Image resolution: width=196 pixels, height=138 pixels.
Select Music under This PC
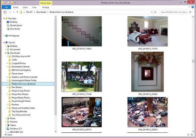pyautogui.click(x=13, y=118)
